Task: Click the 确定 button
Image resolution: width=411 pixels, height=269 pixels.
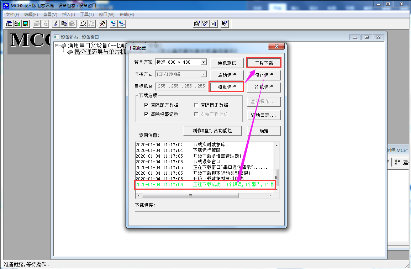Action: coord(264,131)
